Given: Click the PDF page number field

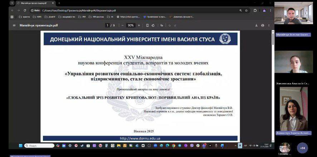Looking at the screenshot, I should pos(107,25).
